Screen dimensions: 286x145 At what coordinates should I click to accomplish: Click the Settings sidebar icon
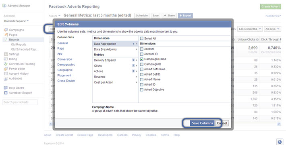pyautogui.click(x=6, y=54)
